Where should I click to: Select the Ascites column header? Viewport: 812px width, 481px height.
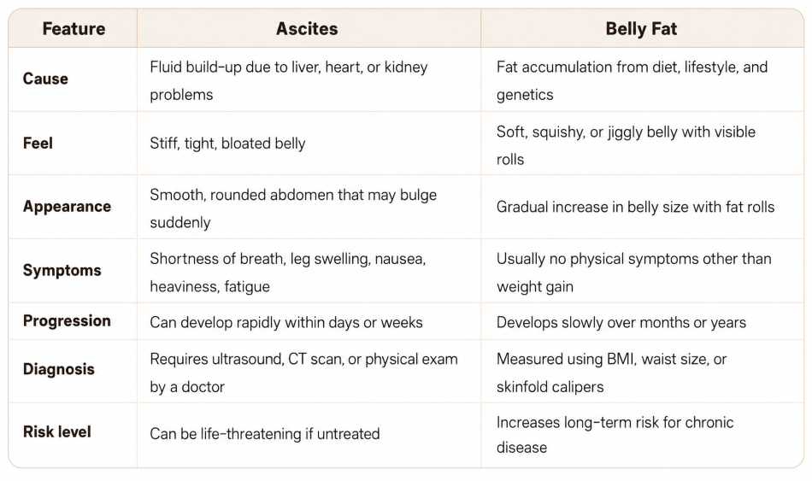(x=307, y=28)
